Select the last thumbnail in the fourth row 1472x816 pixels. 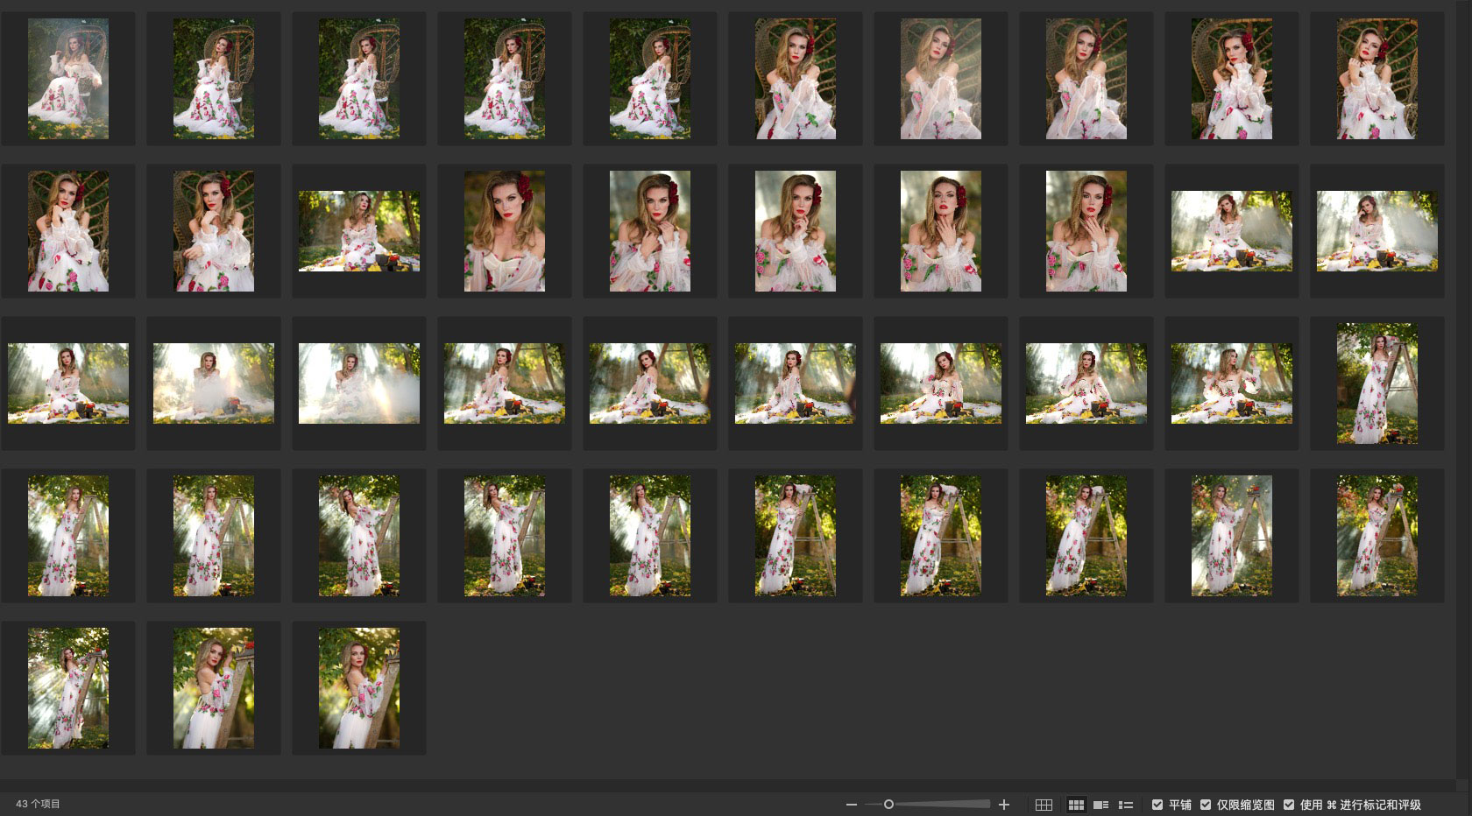(x=1376, y=536)
